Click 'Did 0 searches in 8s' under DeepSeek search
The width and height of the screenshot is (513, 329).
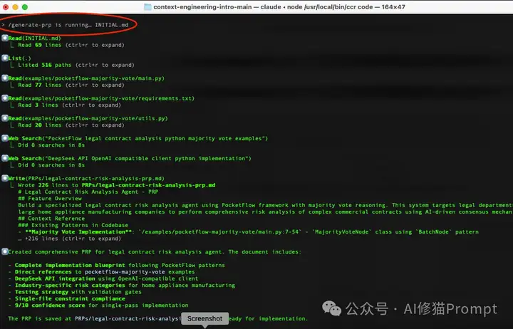click(x=51, y=165)
